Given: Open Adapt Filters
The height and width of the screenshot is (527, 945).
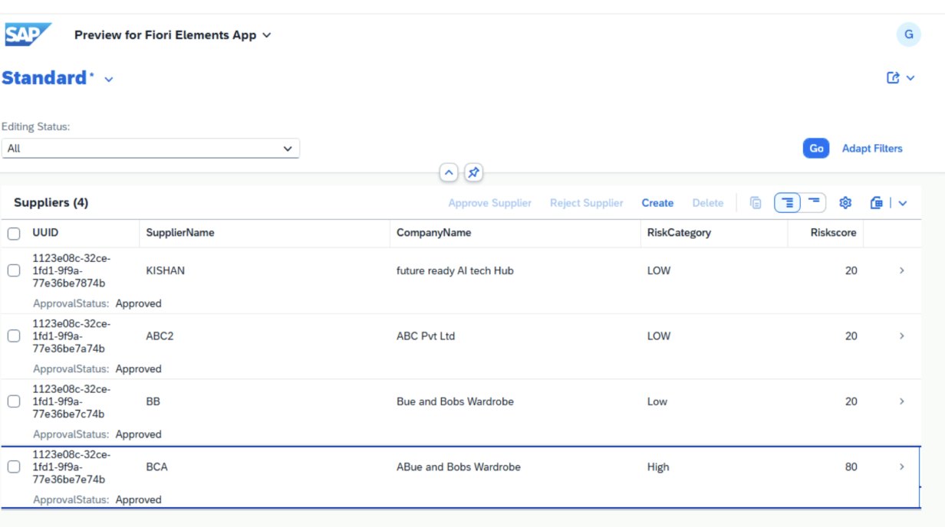Looking at the screenshot, I should pyautogui.click(x=872, y=149).
